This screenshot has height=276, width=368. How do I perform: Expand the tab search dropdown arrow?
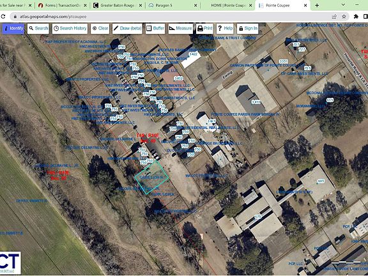(x=343, y=4)
